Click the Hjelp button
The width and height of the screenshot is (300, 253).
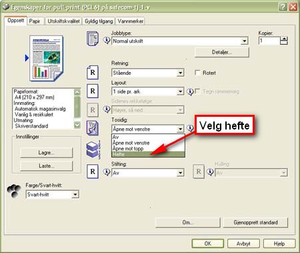(x=279, y=244)
